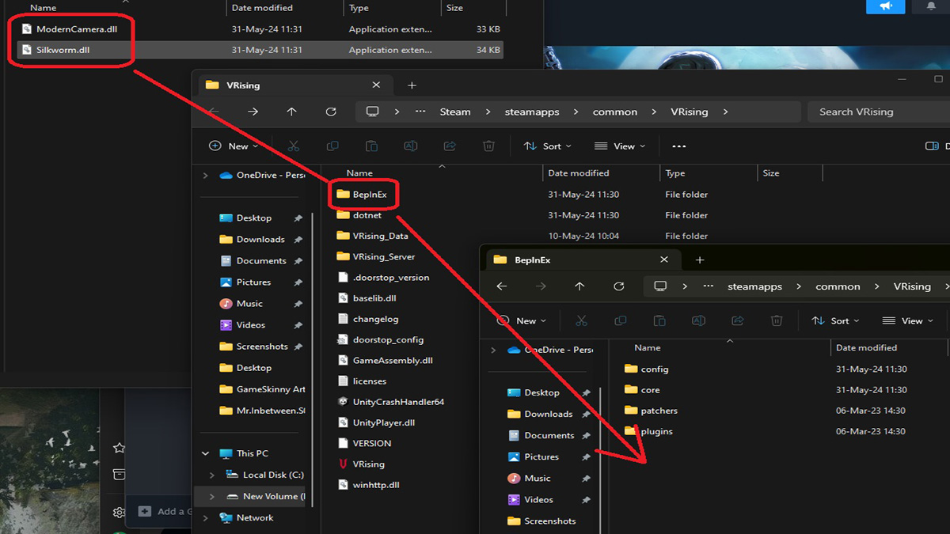Refresh the VRising folder view

click(x=331, y=112)
